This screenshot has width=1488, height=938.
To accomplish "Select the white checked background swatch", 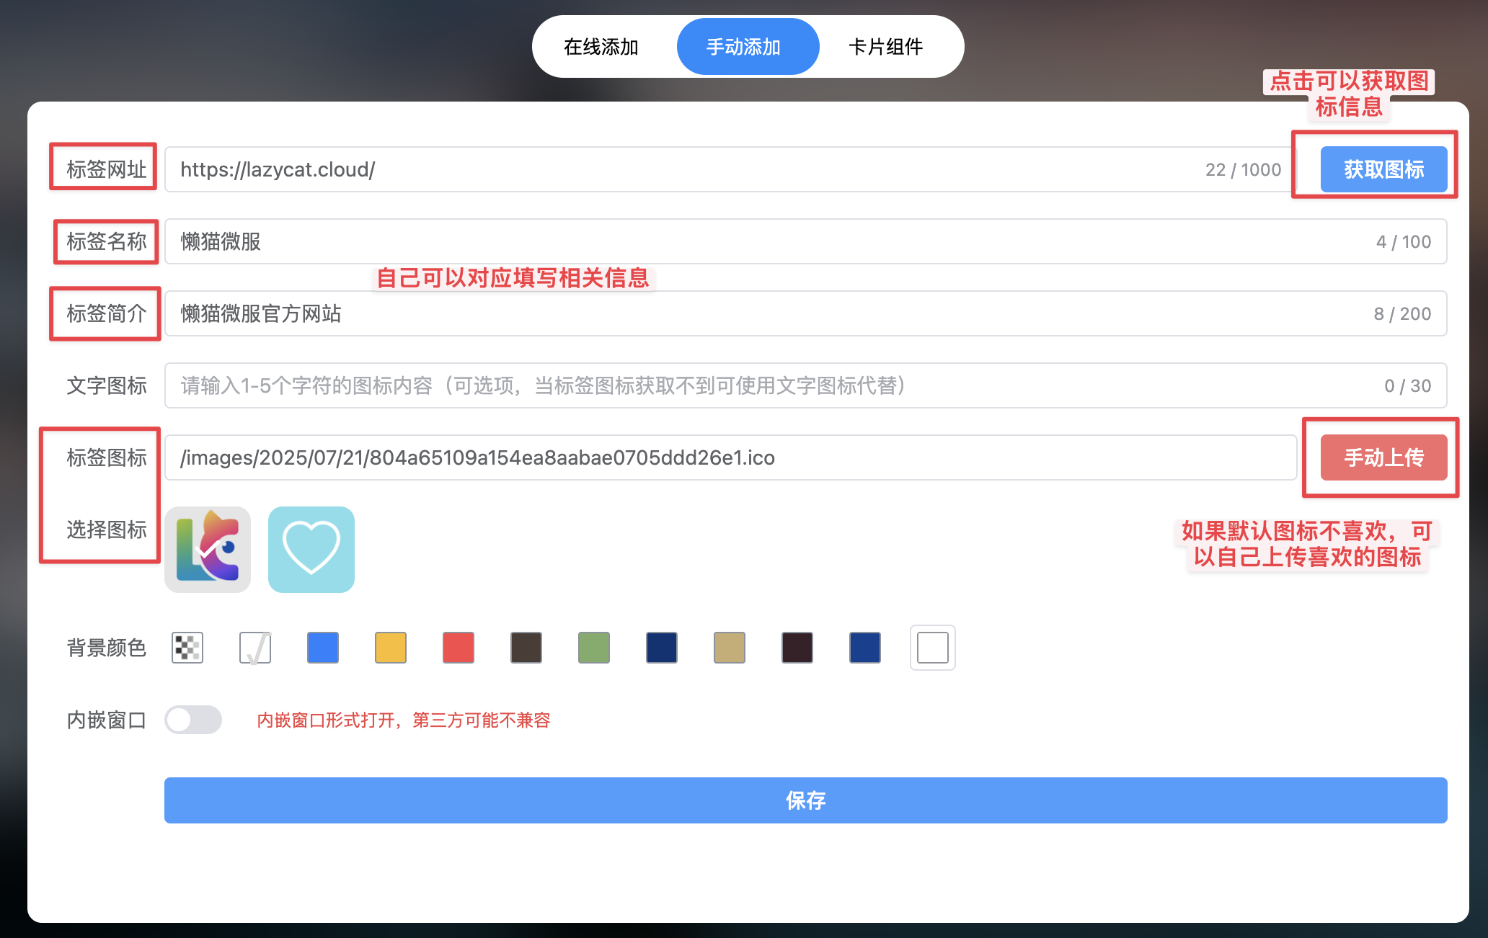I will (x=255, y=648).
